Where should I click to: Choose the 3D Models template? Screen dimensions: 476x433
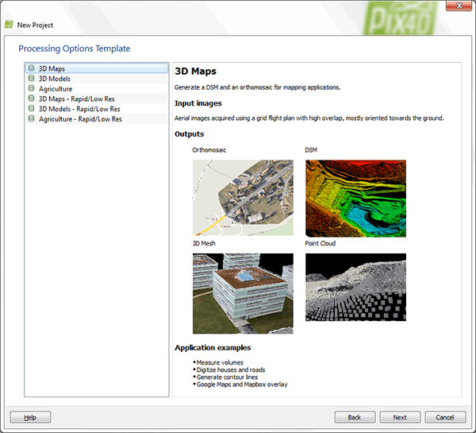55,79
